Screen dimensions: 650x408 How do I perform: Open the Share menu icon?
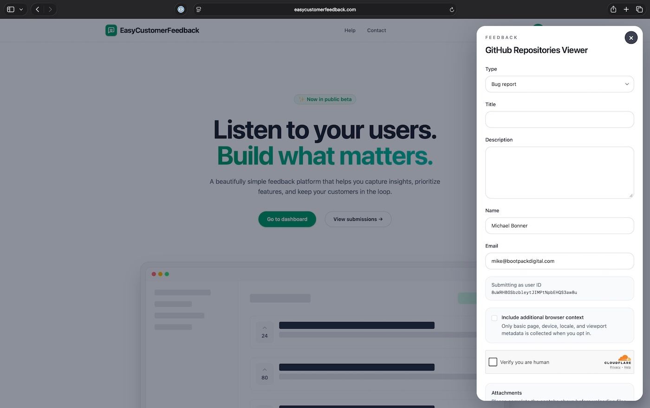coord(613,9)
